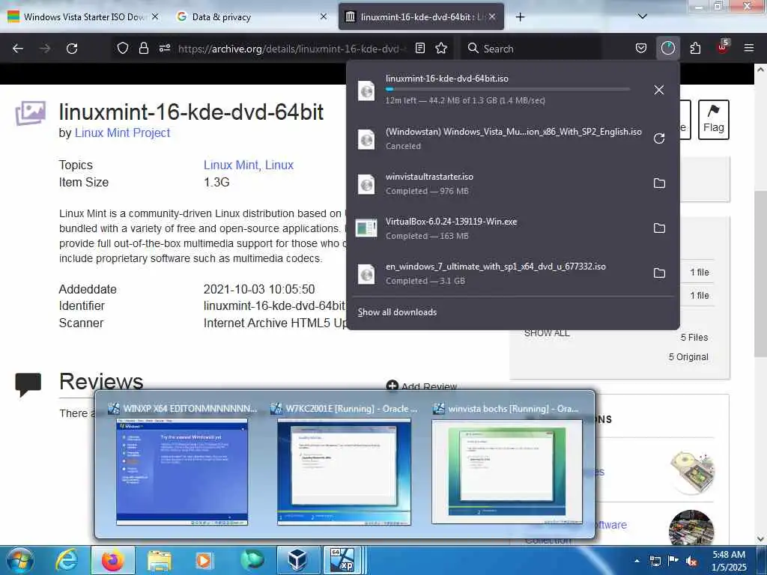Close the Data & privacy tab
This screenshot has width=767, height=575.
coord(324,16)
